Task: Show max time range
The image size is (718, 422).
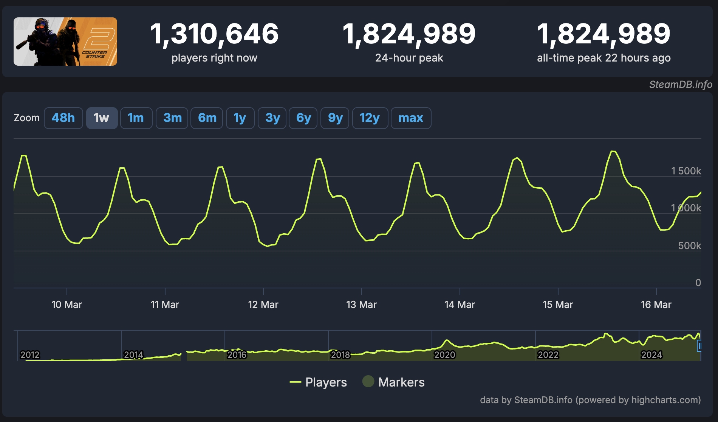Action: point(411,118)
